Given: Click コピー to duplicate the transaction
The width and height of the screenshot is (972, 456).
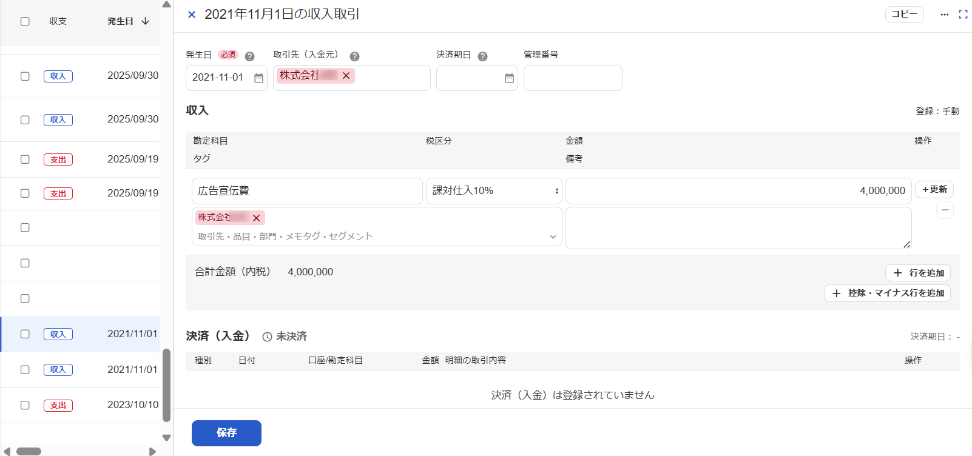Looking at the screenshot, I should click(905, 15).
